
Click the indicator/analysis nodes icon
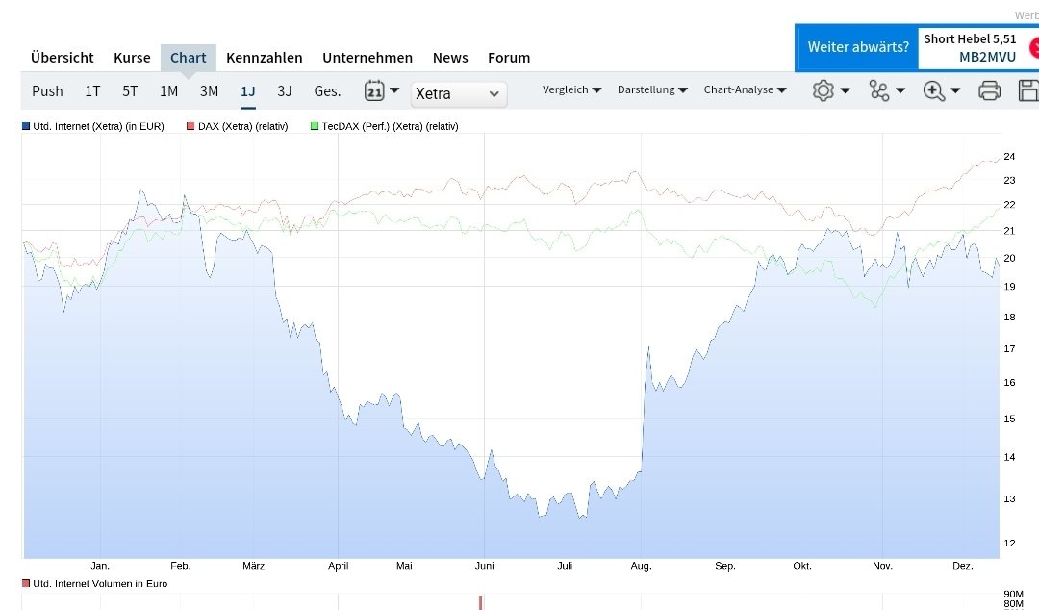[879, 89]
